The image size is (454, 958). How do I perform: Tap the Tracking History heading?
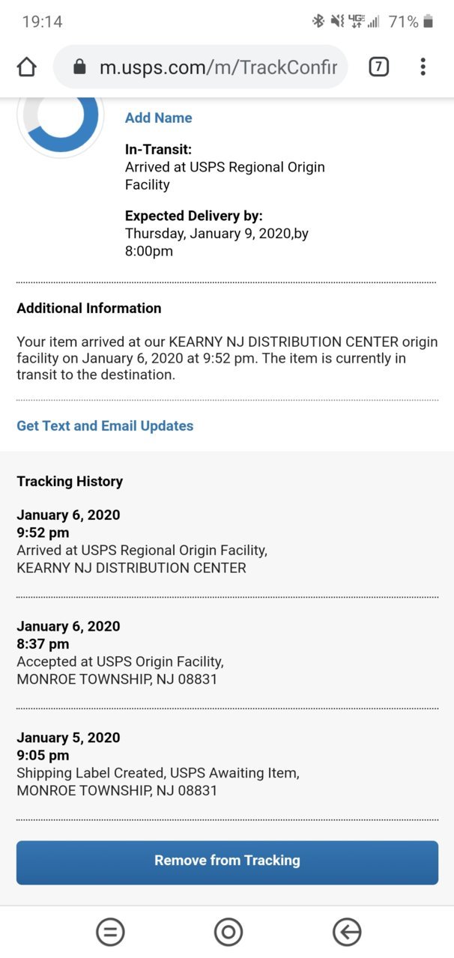[70, 482]
